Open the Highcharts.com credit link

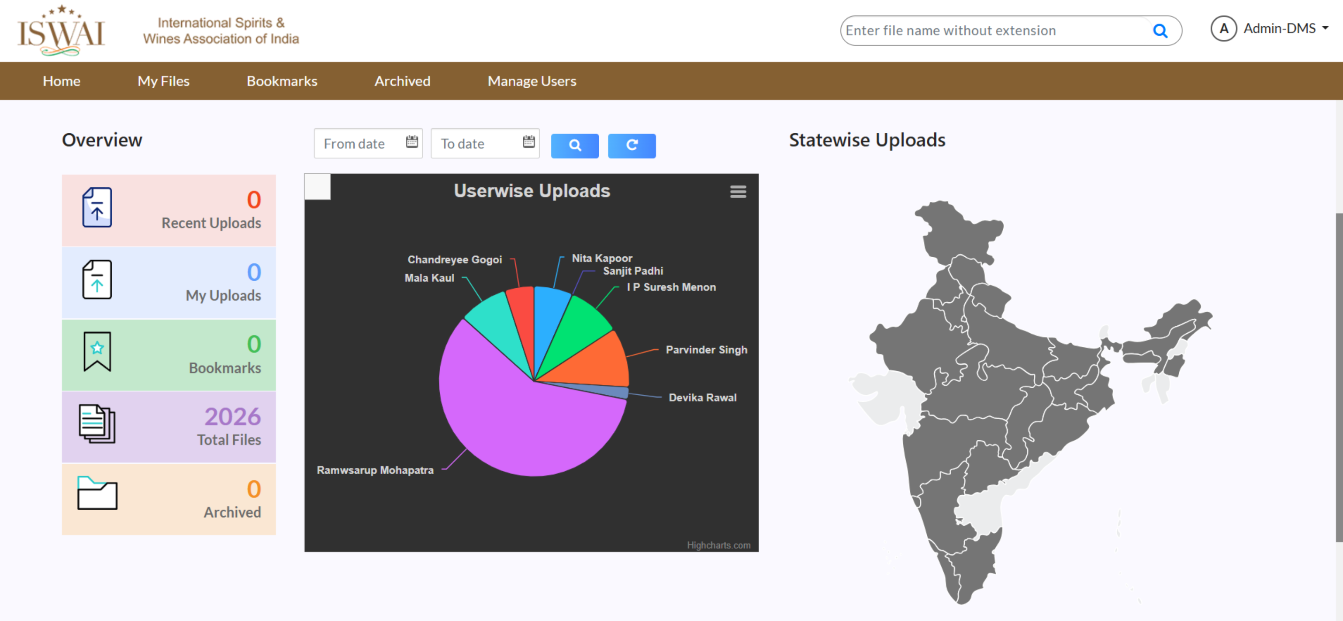[x=718, y=545]
